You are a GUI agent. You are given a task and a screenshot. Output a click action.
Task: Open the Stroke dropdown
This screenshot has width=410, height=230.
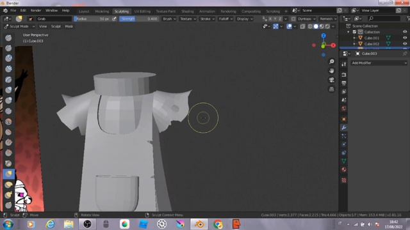coord(207,19)
